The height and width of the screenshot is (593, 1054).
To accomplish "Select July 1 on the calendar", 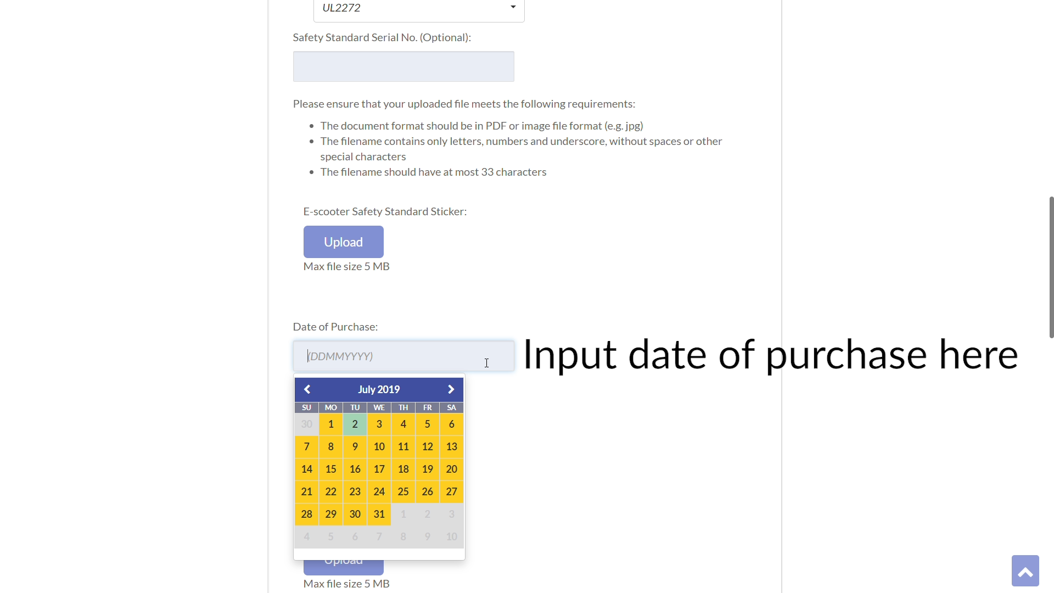I will coord(330,423).
